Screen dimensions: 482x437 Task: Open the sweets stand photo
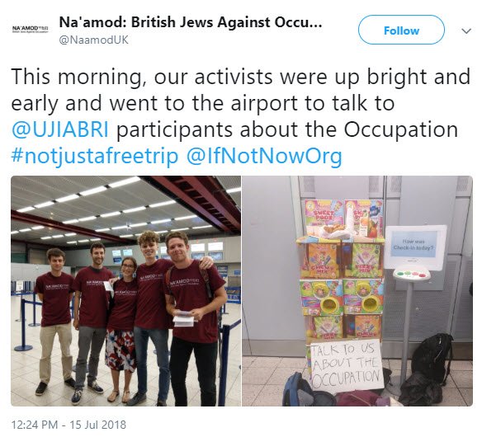pos(357,291)
